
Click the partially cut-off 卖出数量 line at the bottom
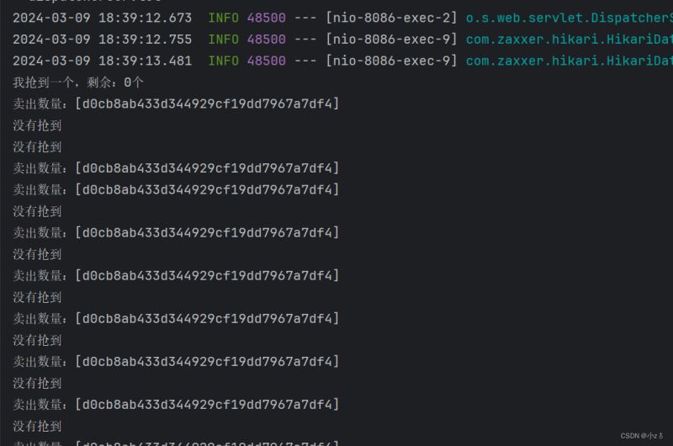176,443
